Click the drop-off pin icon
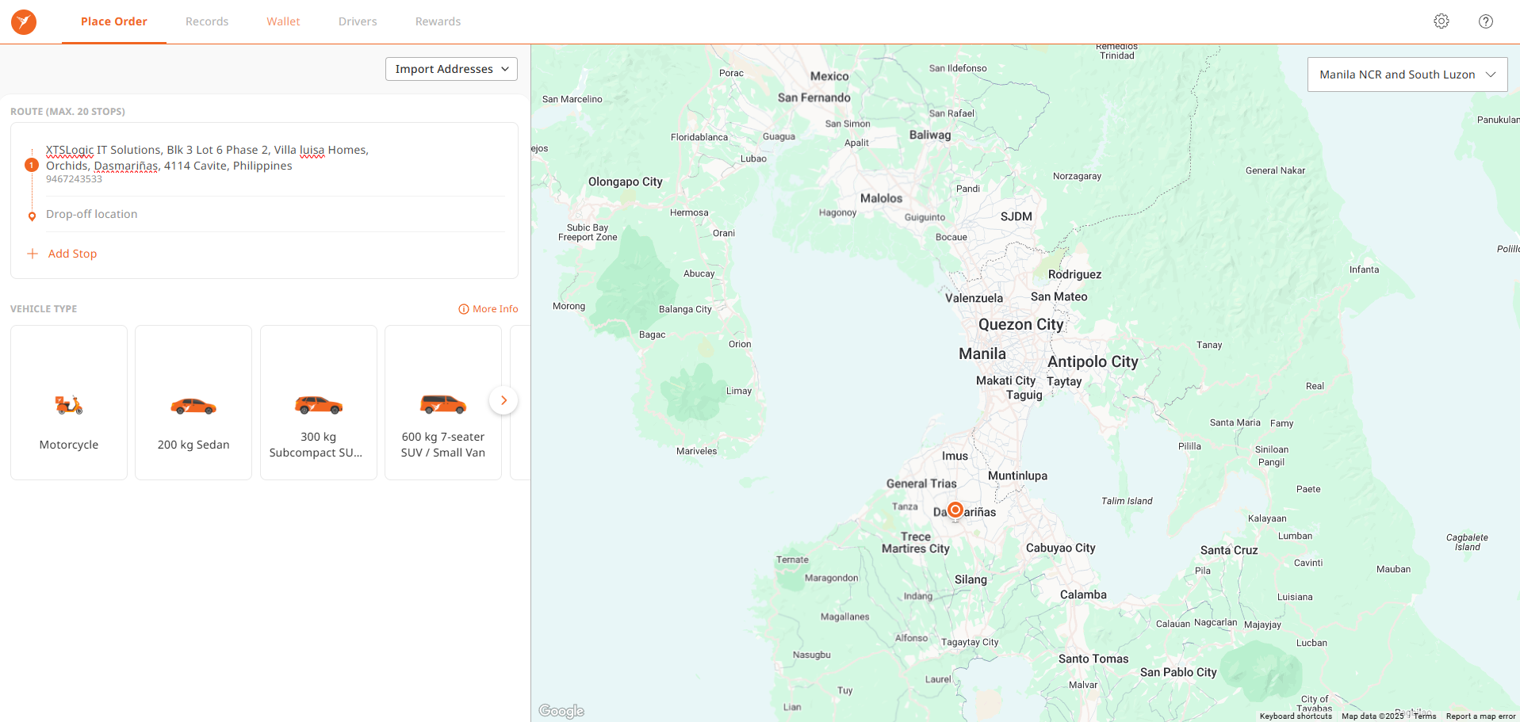 click(x=32, y=216)
